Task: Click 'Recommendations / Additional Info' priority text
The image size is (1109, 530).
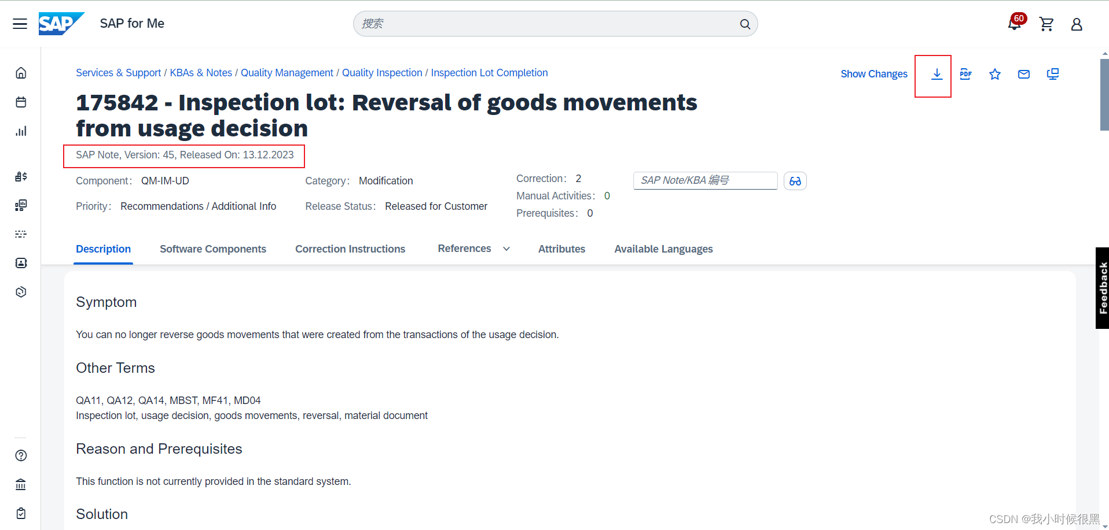Action: [198, 206]
